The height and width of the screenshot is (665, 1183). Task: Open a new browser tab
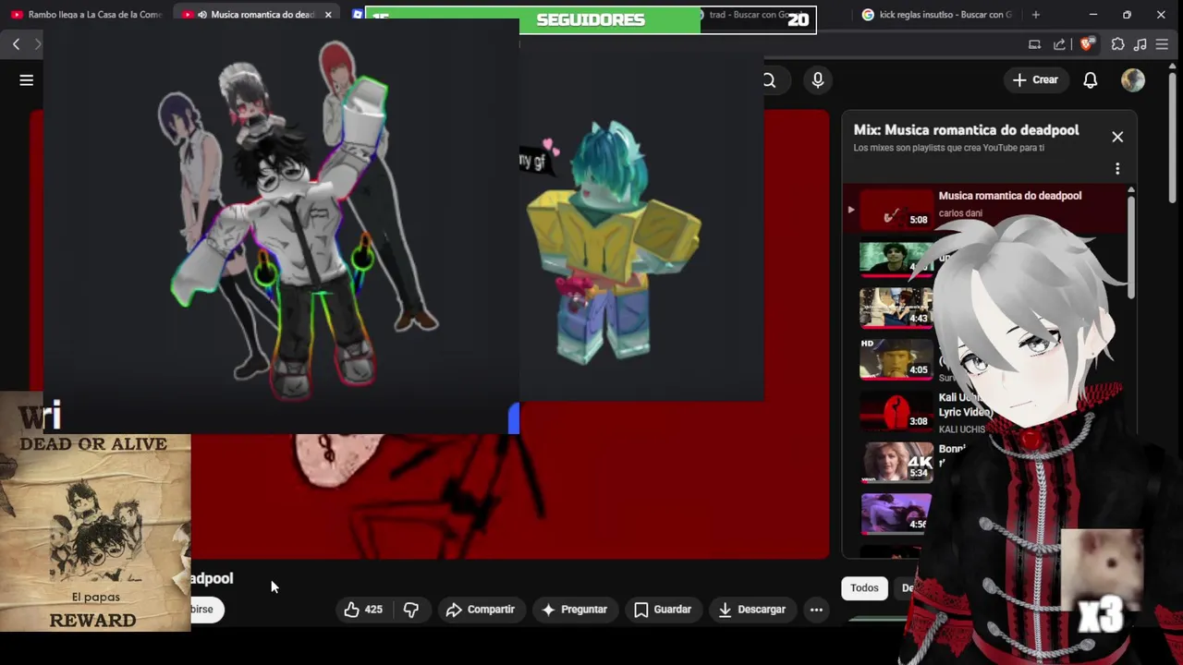tap(1036, 15)
